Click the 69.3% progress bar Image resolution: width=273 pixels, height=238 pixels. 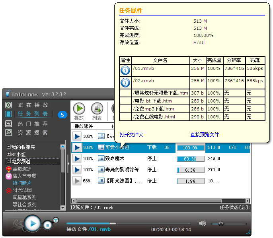tap(191, 159)
